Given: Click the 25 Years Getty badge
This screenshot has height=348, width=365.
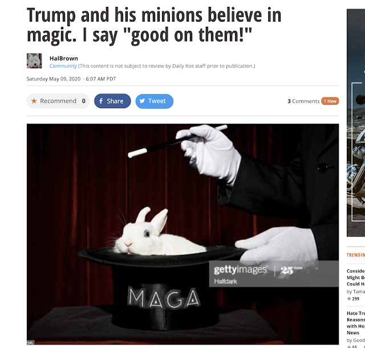Looking at the screenshot, I should pos(291,270).
